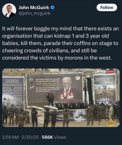The height and width of the screenshot is (145, 122).
Task: Click the green emblem on central banner
Action: (x=78, y=78)
